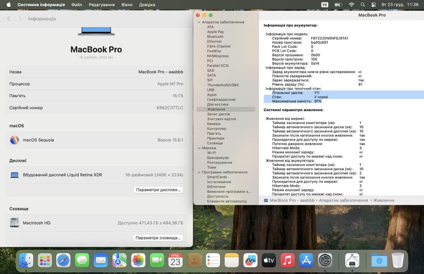Open the Редагування menu
Image resolution: width=424 pixels, height=274 pixels.
pyautogui.click(x=102, y=5)
